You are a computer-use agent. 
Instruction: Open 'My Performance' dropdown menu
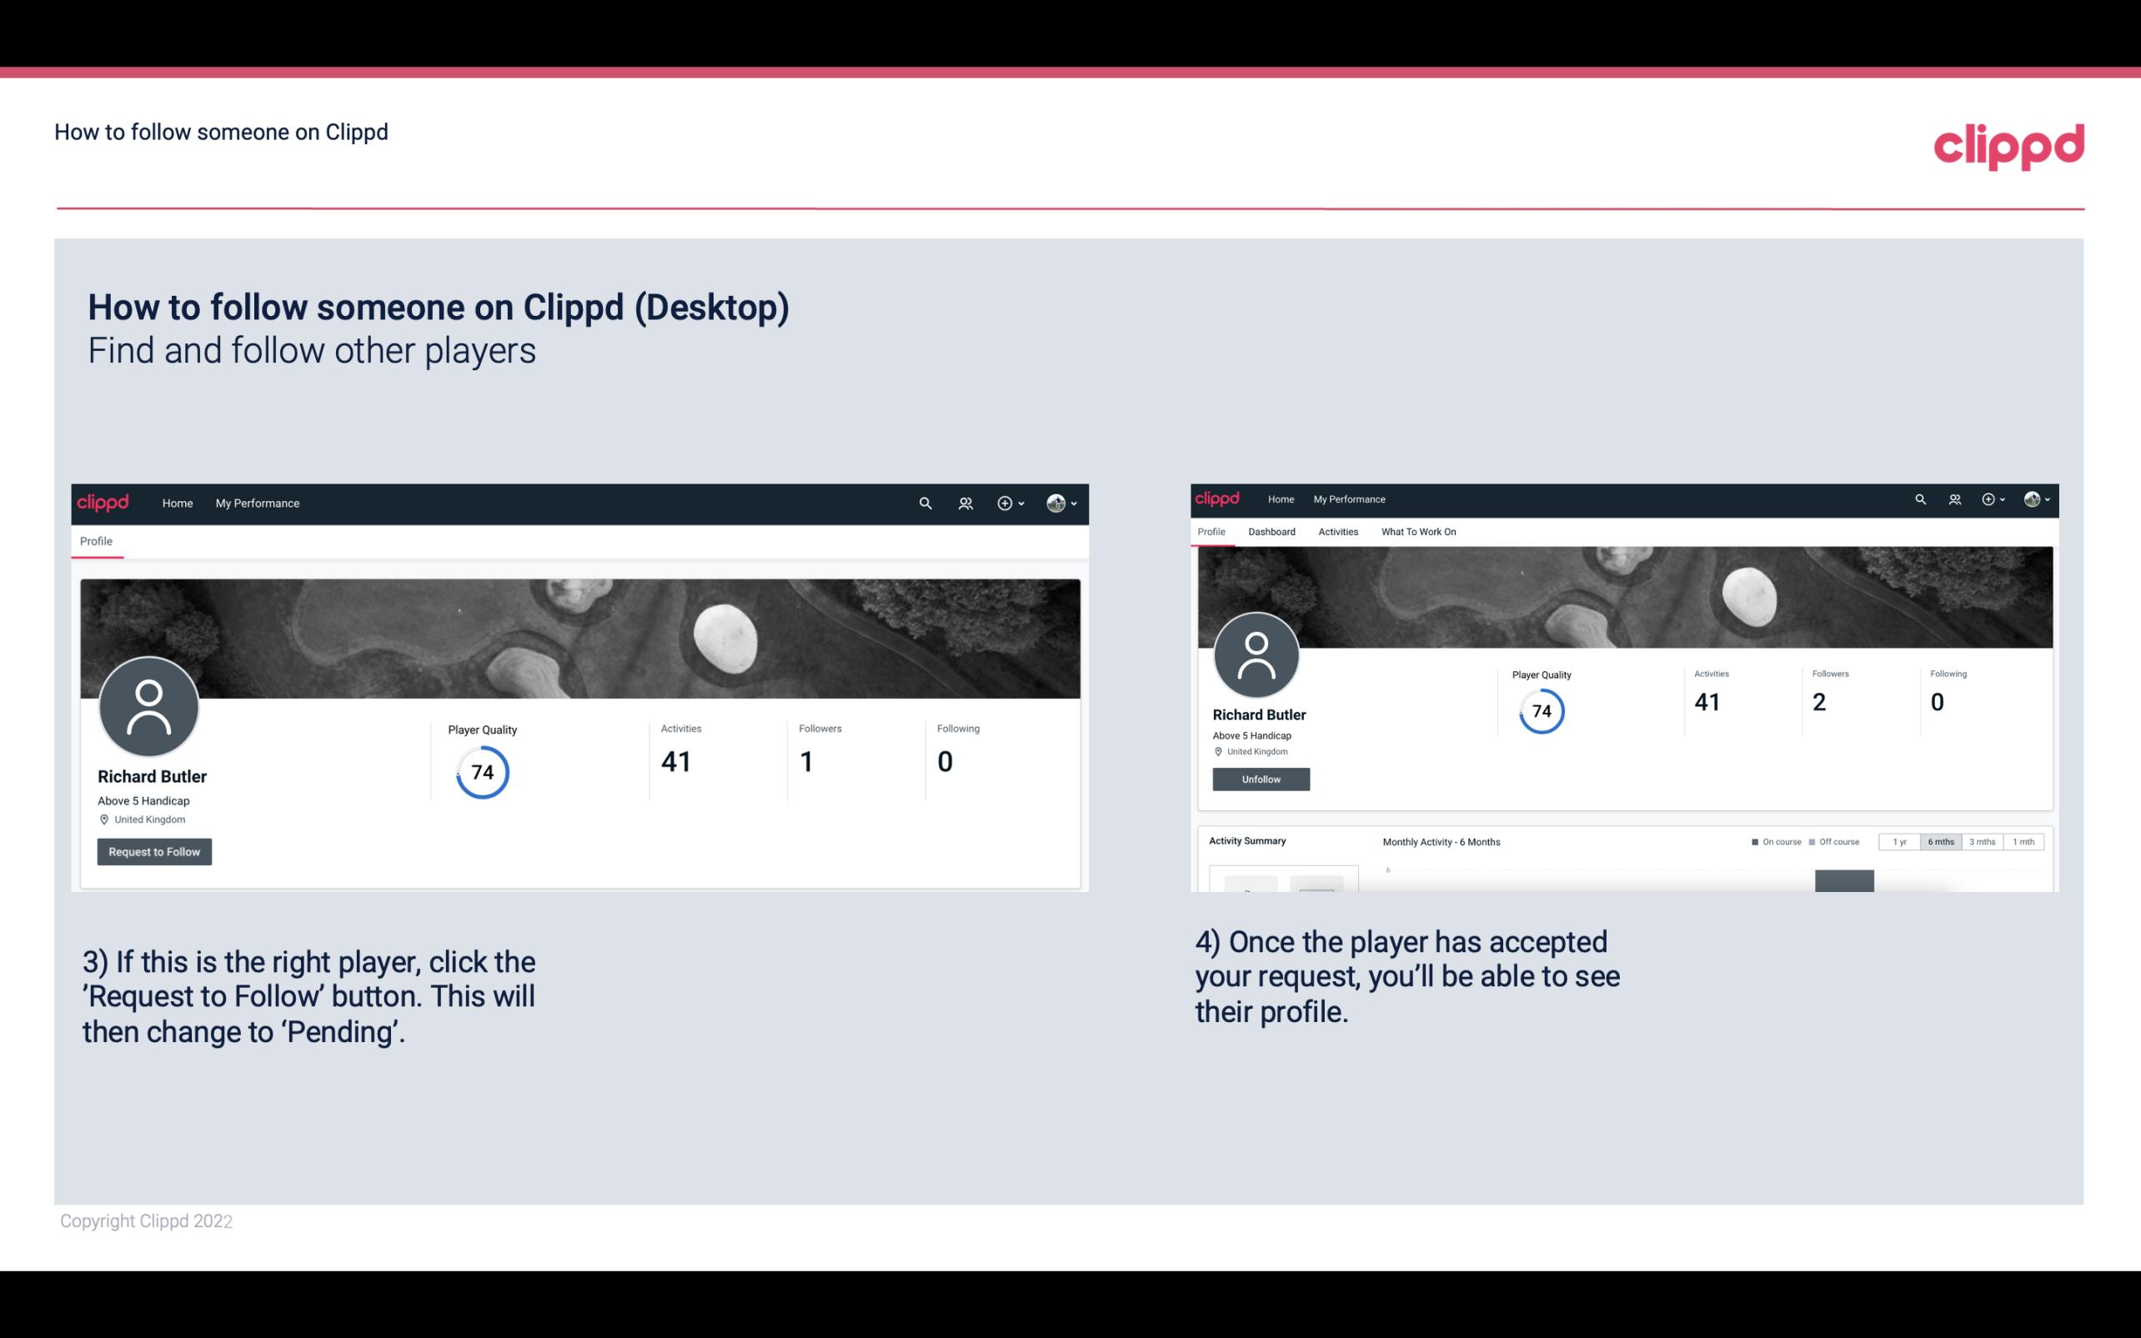click(256, 503)
